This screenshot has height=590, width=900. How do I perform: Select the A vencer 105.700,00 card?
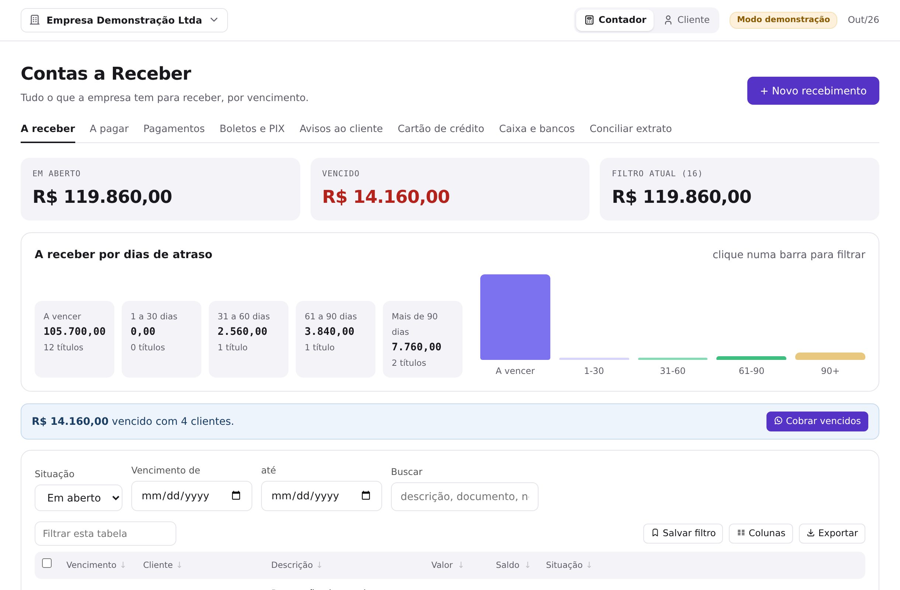click(75, 339)
